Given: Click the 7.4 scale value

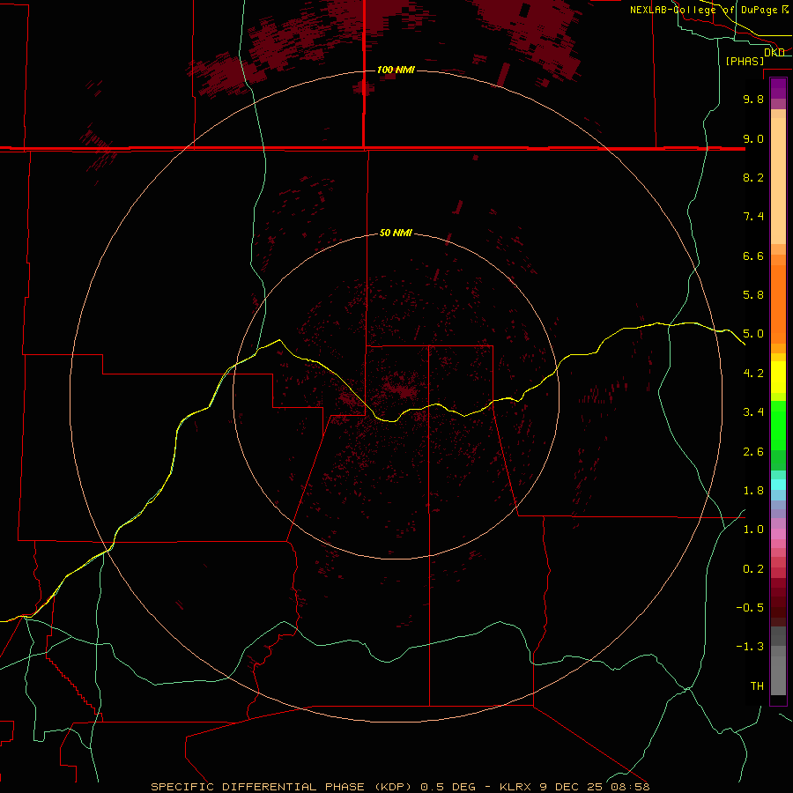Looking at the screenshot, I should 753,217.
